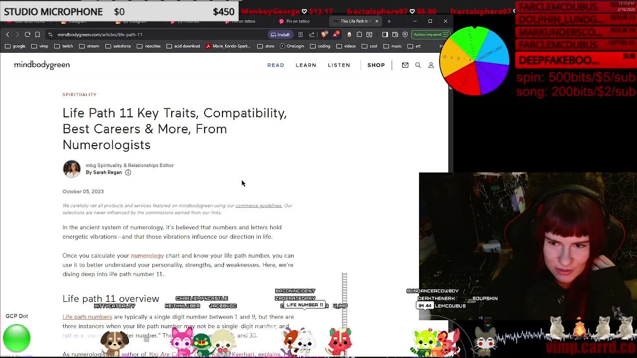Open the Brave wallet icon
This screenshot has width=637, height=358.
coord(395,34)
